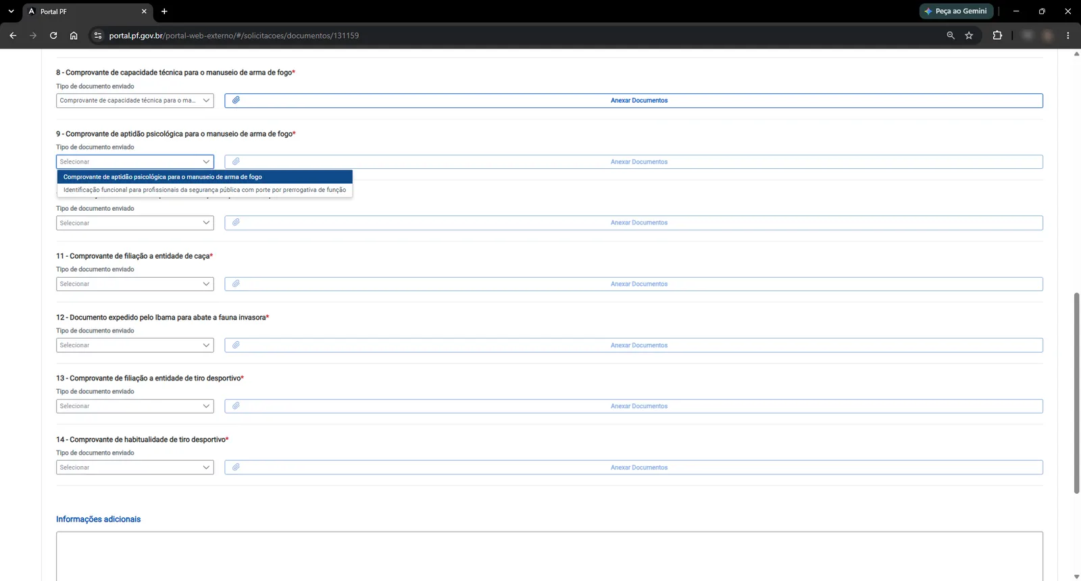Screen dimensions: 1081x581
Task: Click the Anexar Documentos bar directly above item 11
Action: point(634,223)
